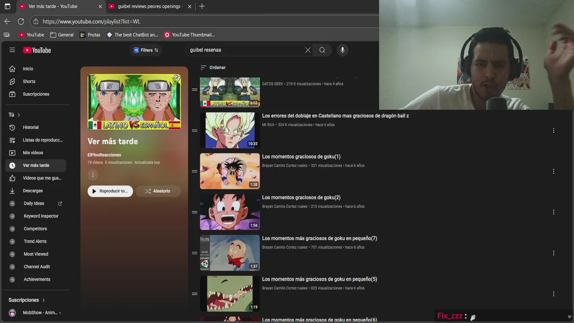Open Trend Alerts tool
This screenshot has height=323, width=574.
36,241
